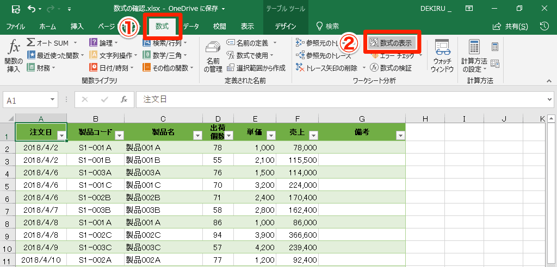Open the Logical (論理) functions list
The width and height of the screenshot is (557, 267).
pos(104,43)
